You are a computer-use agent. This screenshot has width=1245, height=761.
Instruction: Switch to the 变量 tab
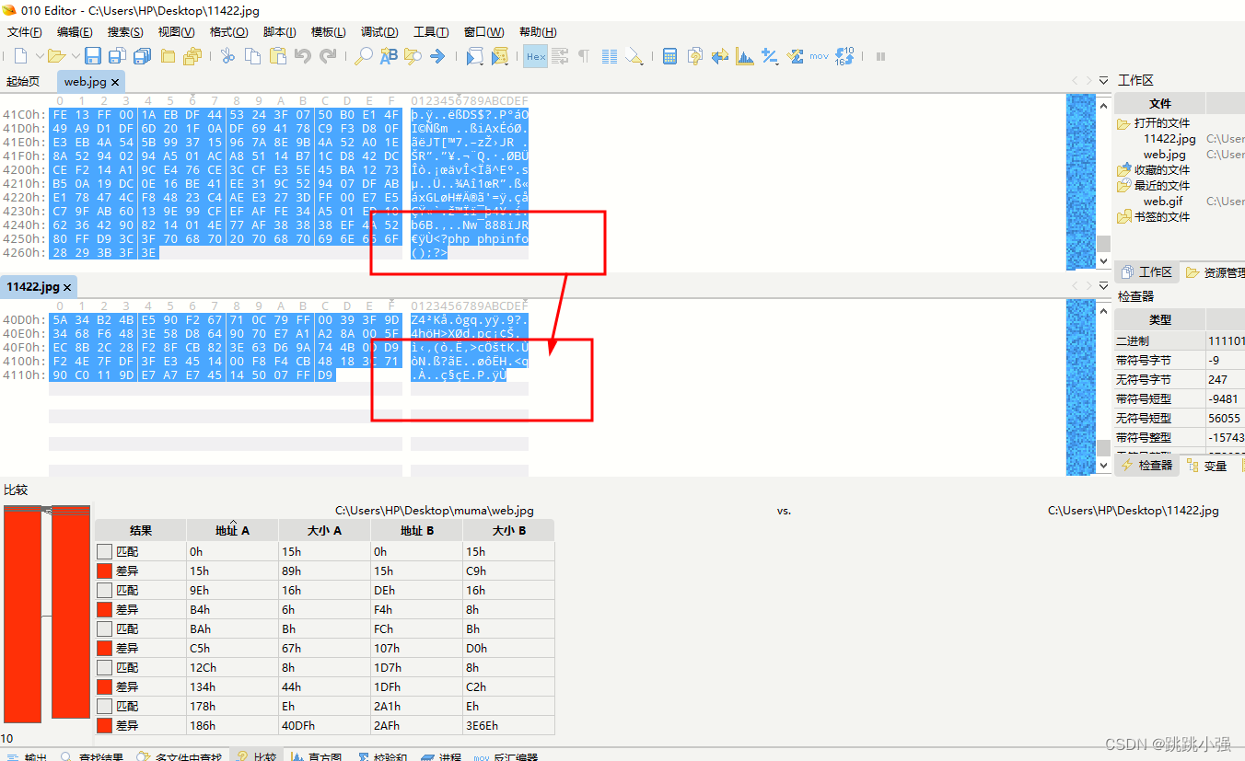1208,466
